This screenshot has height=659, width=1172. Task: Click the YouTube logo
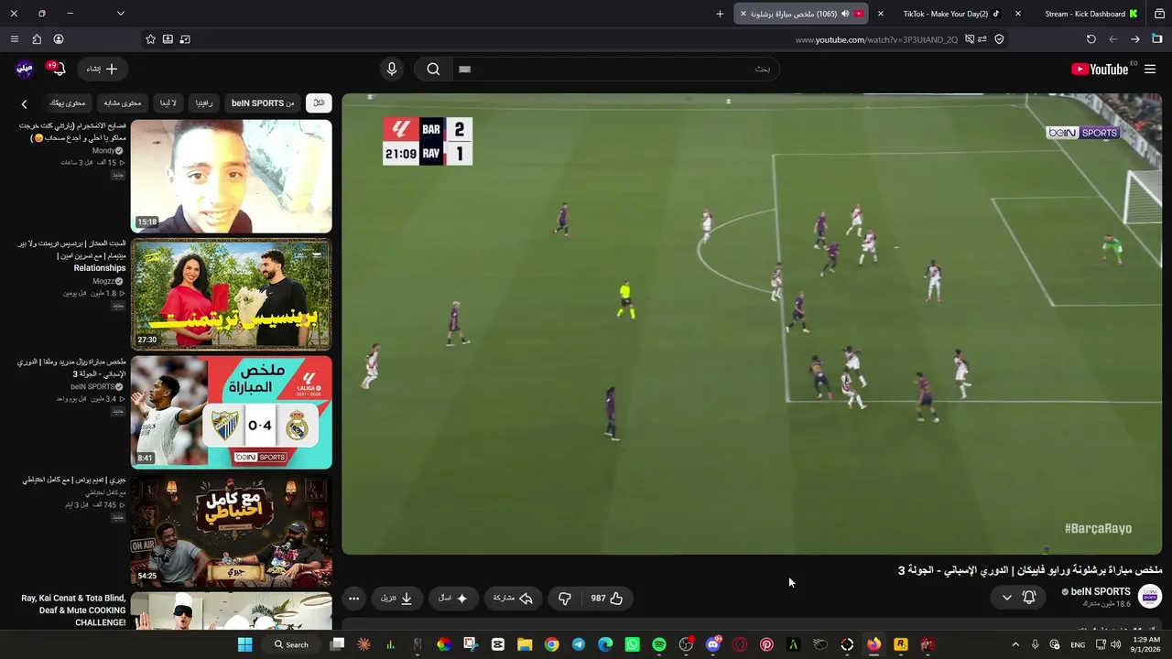point(1100,69)
